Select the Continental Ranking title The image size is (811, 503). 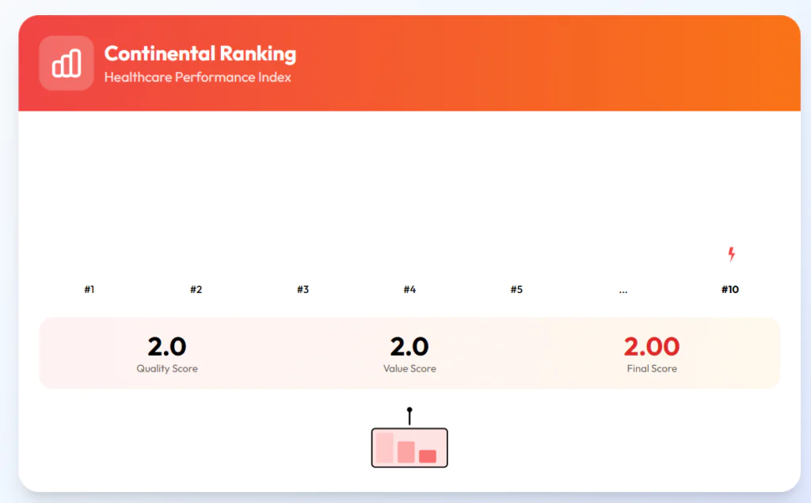click(200, 54)
